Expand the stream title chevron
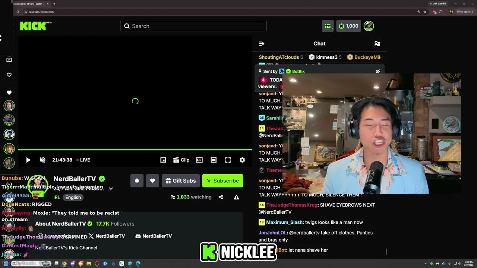 click(111, 189)
